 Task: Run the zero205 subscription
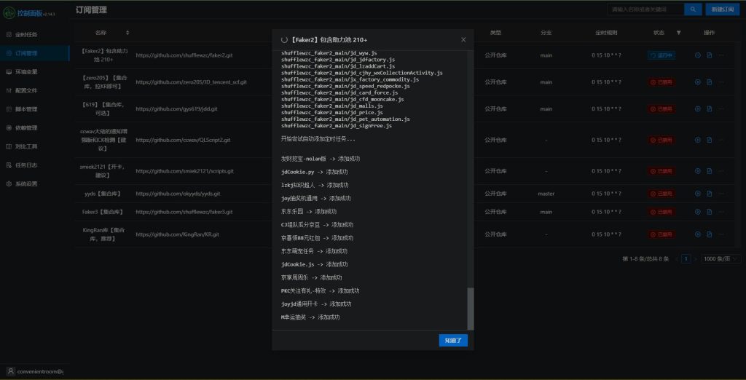pos(697,82)
